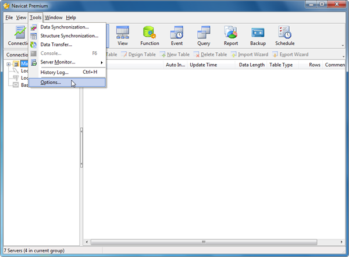Launch the Export Wizard
Screen dimensions: 349x257
pyautogui.click(x=290, y=54)
